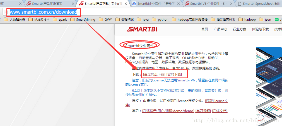This screenshot has width=282, height=126.
Task: Close the Smartbi企业套件 Baidu tab
Action: 179,4
